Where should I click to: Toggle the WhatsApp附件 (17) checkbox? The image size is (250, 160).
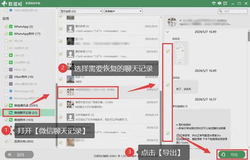[6, 34]
